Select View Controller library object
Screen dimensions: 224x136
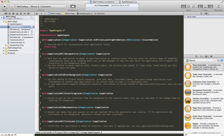click(x=204, y=67)
